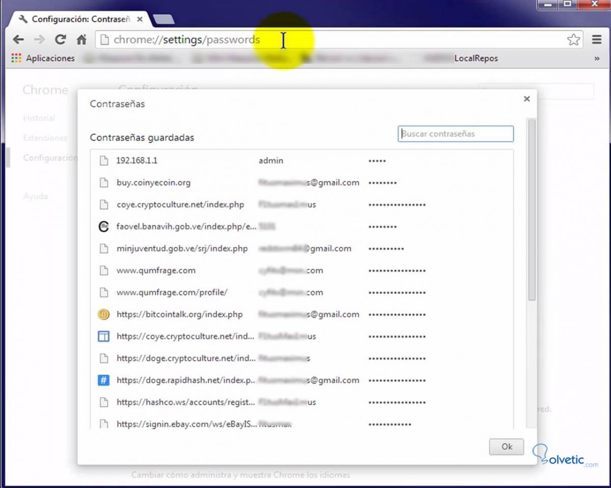Screen dimensions: 611x488
Task: Click the address bar URL chrome://settings/passwords
Action: tap(187, 40)
